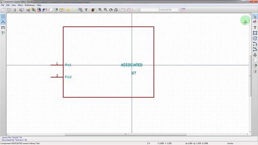Viewport: 258px width, 145px height.
Task: Select the ASSOCIATED value field text
Action: pos(132,65)
